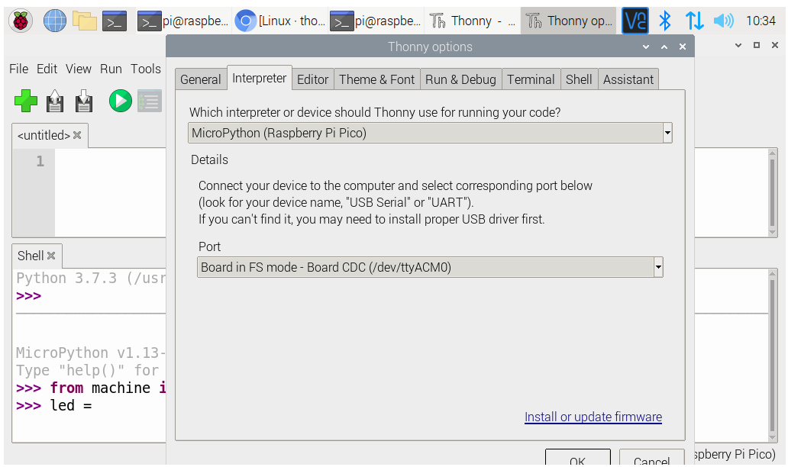Select the Shell panel tab
Screen dimensions: 788x467
click(37, 256)
